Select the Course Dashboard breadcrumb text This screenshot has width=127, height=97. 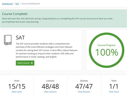point(31,4)
